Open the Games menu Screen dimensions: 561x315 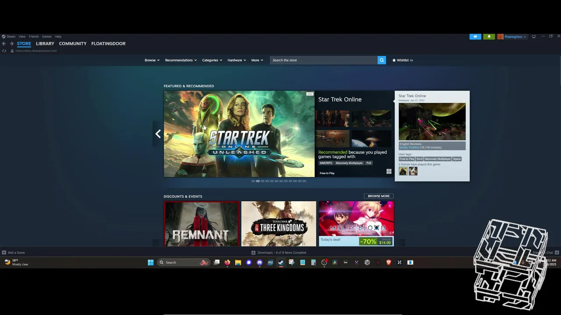click(47, 37)
